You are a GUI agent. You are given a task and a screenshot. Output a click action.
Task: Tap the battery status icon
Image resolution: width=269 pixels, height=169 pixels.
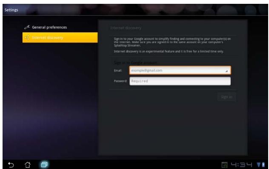263,165
